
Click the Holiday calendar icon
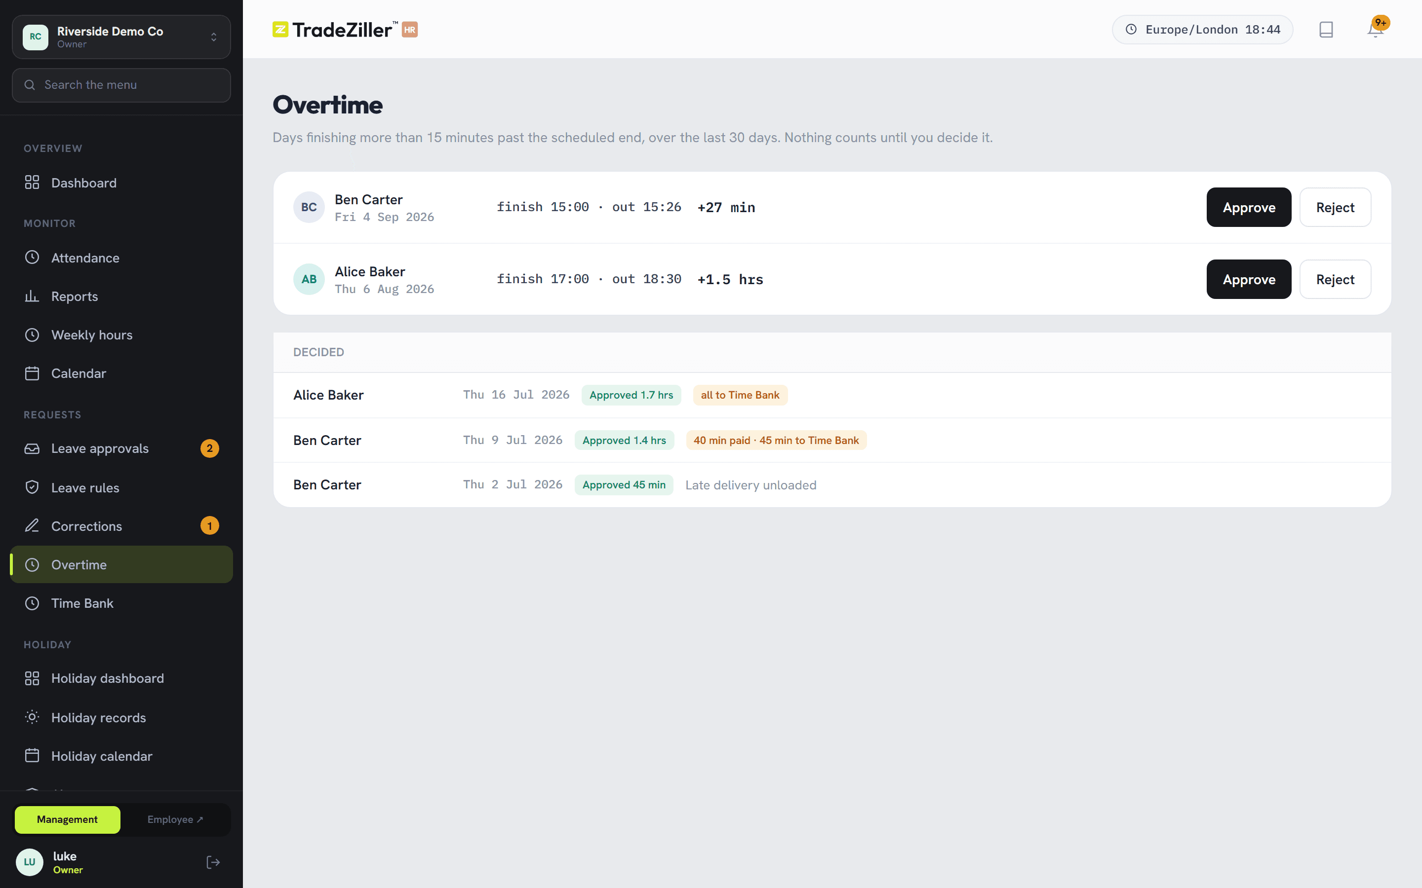pyautogui.click(x=32, y=756)
